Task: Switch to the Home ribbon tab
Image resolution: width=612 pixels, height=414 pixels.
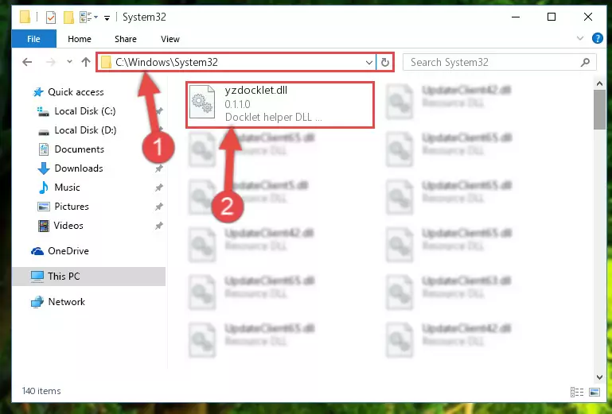Action: 80,39
